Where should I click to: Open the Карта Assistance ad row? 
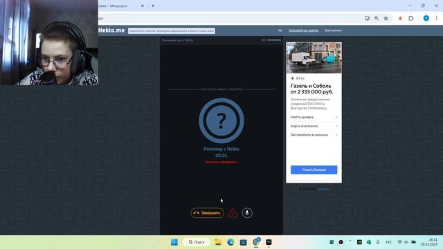click(314, 126)
